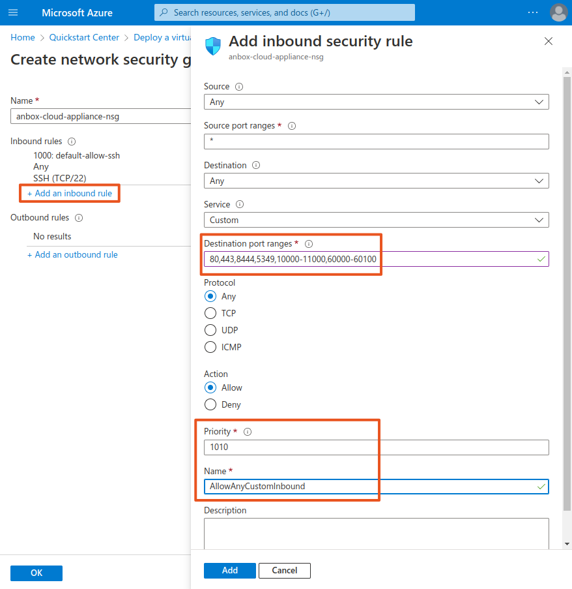Click the OK button
The width and height of the screenshot is (572, 589).
(36, 573)
